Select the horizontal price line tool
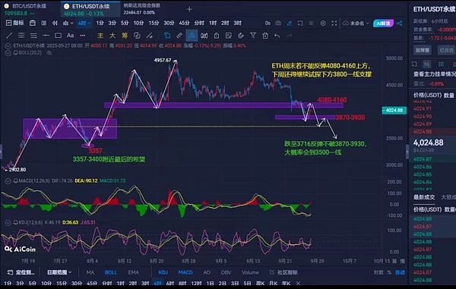The height and width of the screenshot is (289, 456). [x=46, y=36]
